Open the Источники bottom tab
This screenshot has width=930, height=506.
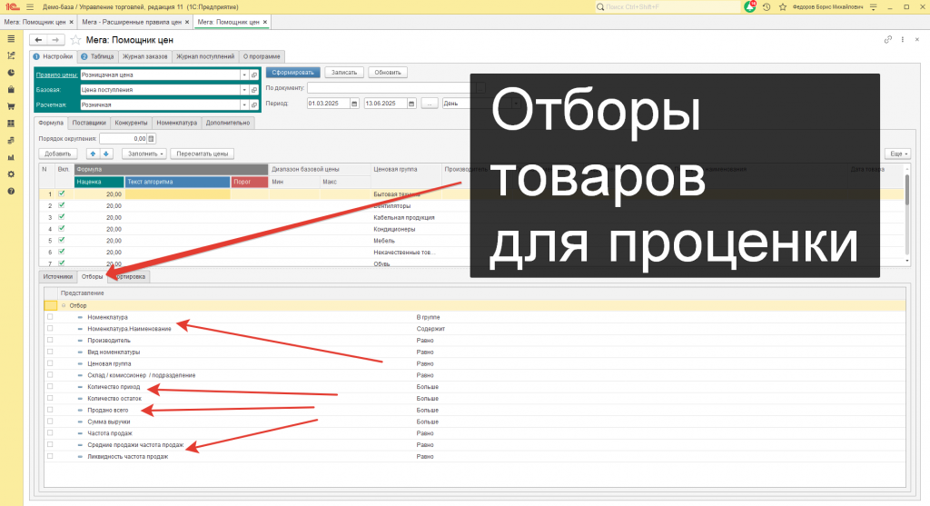[x=57, y=276]
